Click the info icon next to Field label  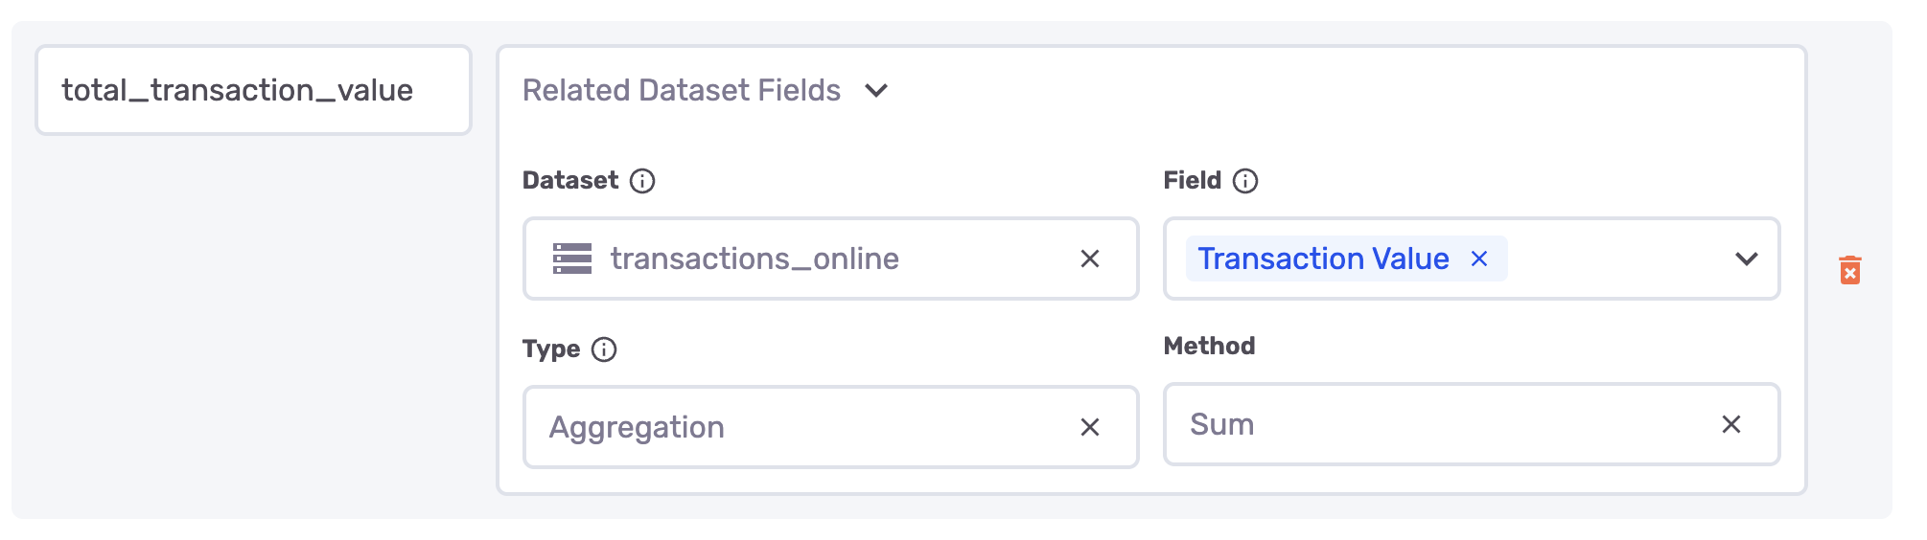[1245, 181]
